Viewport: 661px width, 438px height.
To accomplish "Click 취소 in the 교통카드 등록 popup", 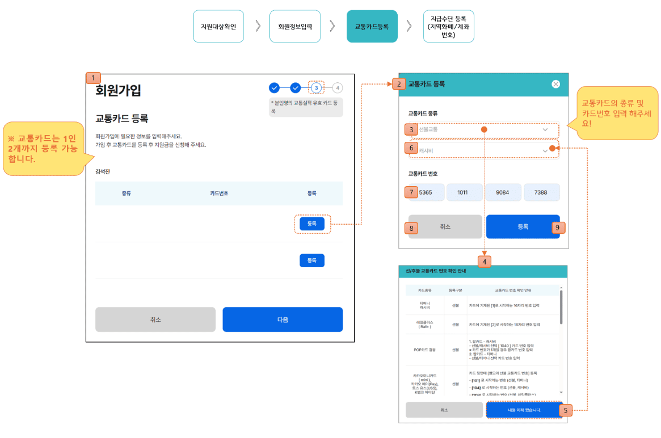I will pos(445,226).
